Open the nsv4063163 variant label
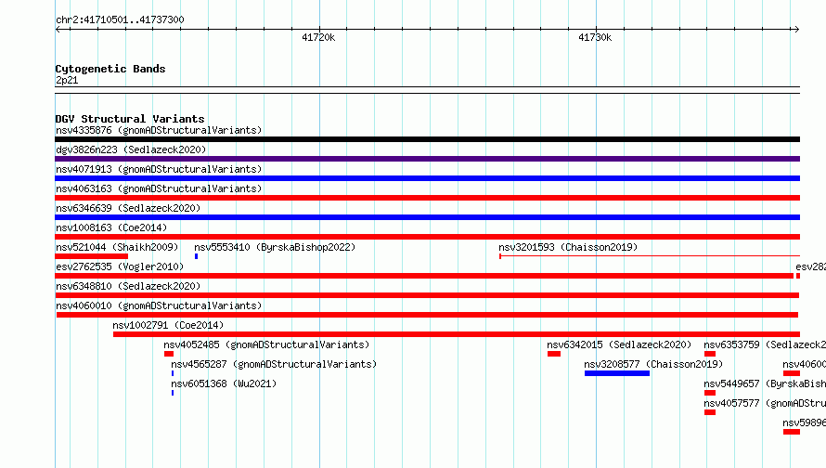The height and width of the screenshot is (468, 826). coord(159,188)
